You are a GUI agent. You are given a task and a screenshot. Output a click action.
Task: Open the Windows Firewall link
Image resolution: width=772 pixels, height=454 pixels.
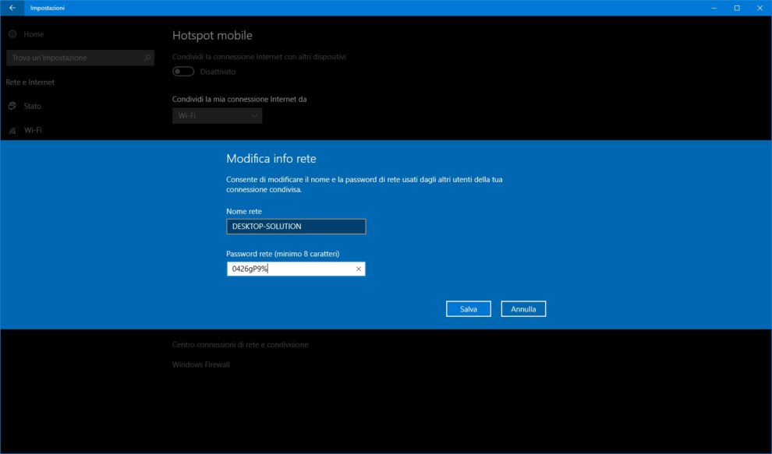tap(201, 364)
